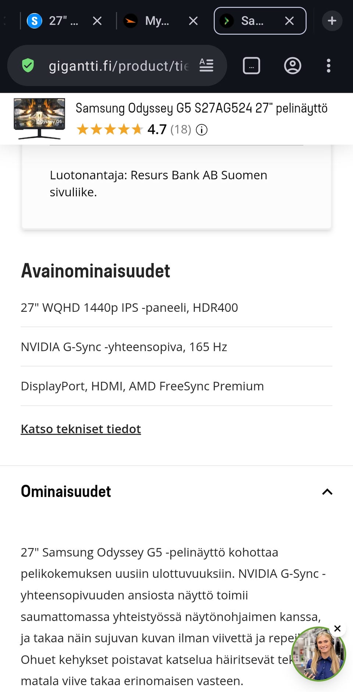This screenshot has height=692, width=353.
Task: Close the active "Sa..." tab
Action: point(289,21)
